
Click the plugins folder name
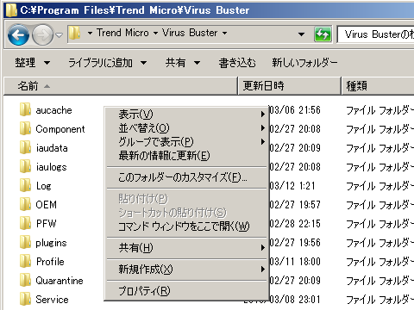pos(51,243)
